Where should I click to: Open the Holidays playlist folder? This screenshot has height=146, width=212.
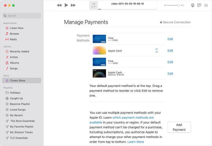22,93
